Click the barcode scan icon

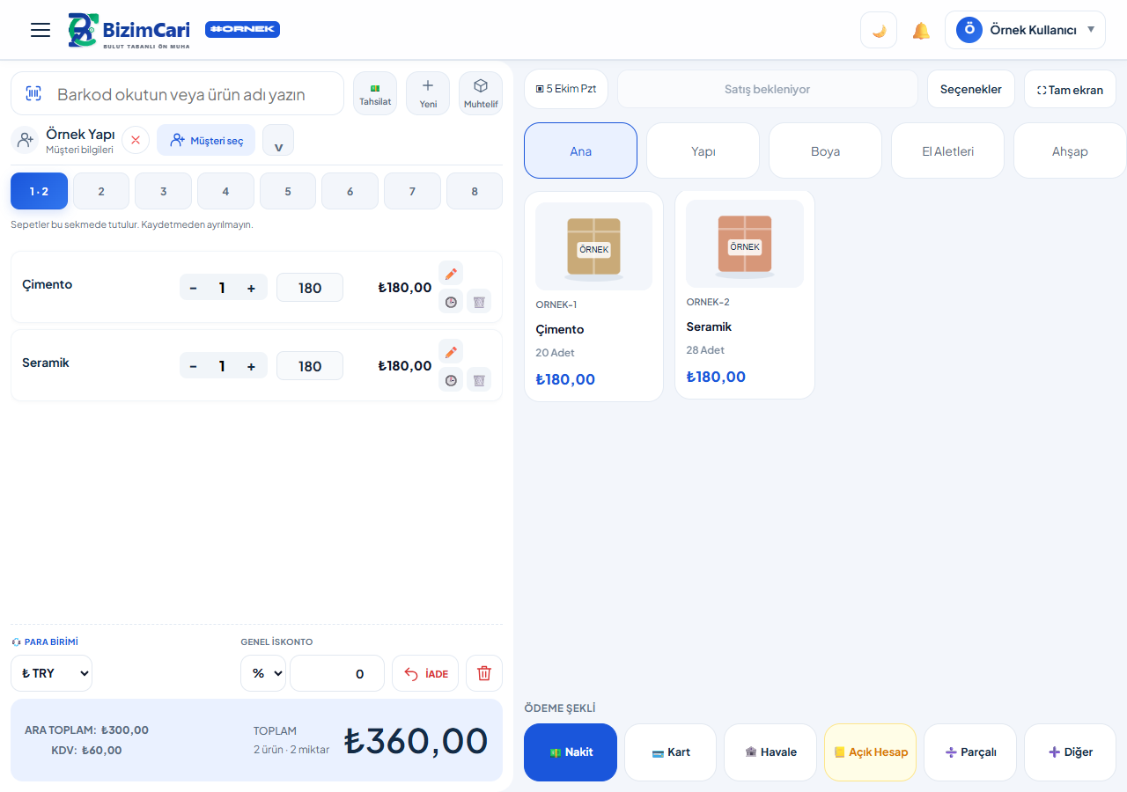[33, 93]
